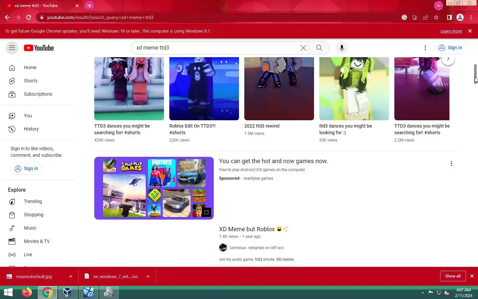Open Chrome three-dot menu
The image size is (478, 299).
471,17
